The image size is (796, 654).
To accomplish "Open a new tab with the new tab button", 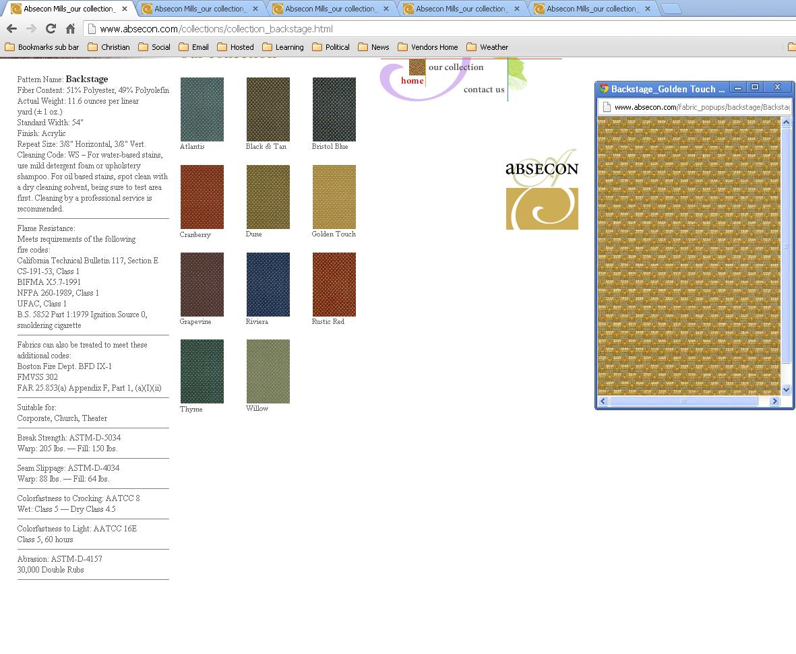I will point(671,9).
